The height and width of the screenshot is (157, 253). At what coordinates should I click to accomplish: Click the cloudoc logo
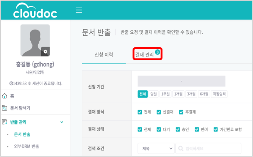tap(35, 10)
